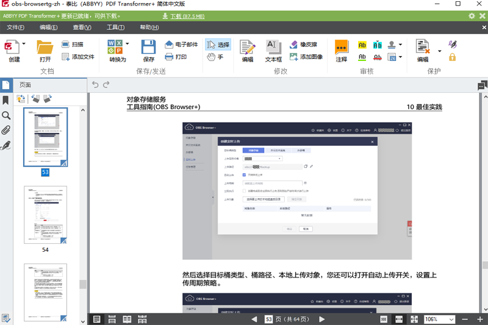Click the Edit (编辑) pencil icon in the Modify (修改) group
This screenshot has height=325, width=488.
(x=248, y=47)
